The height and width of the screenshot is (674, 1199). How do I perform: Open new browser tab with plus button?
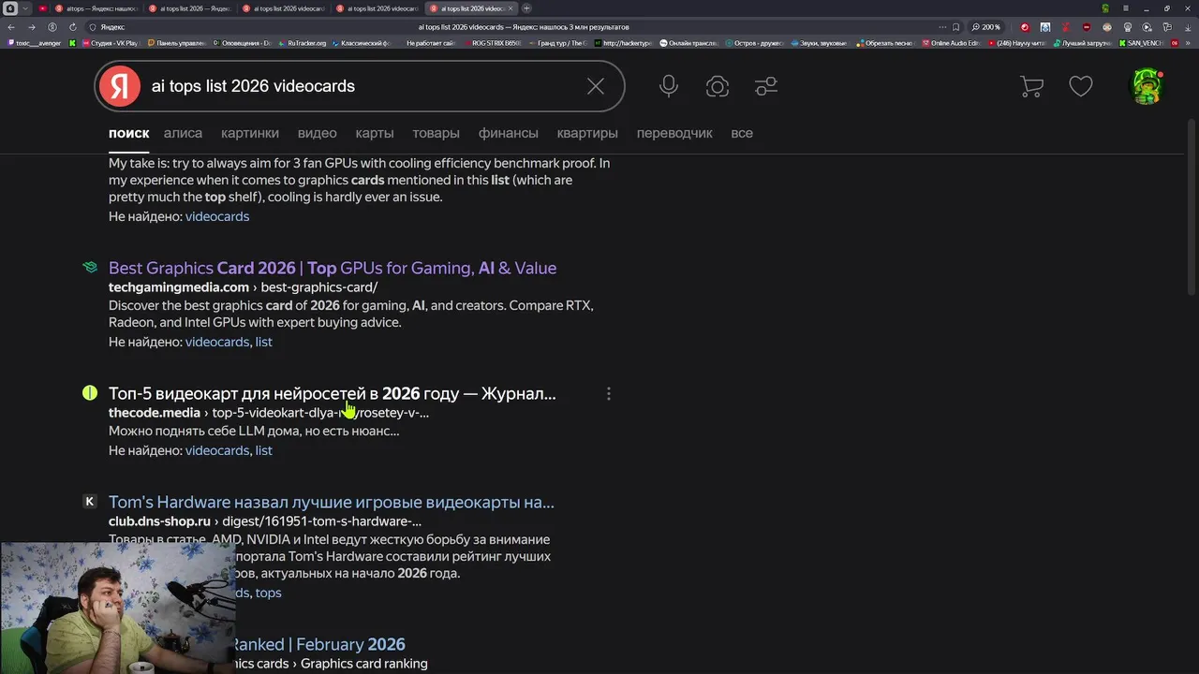pos(526,8)
